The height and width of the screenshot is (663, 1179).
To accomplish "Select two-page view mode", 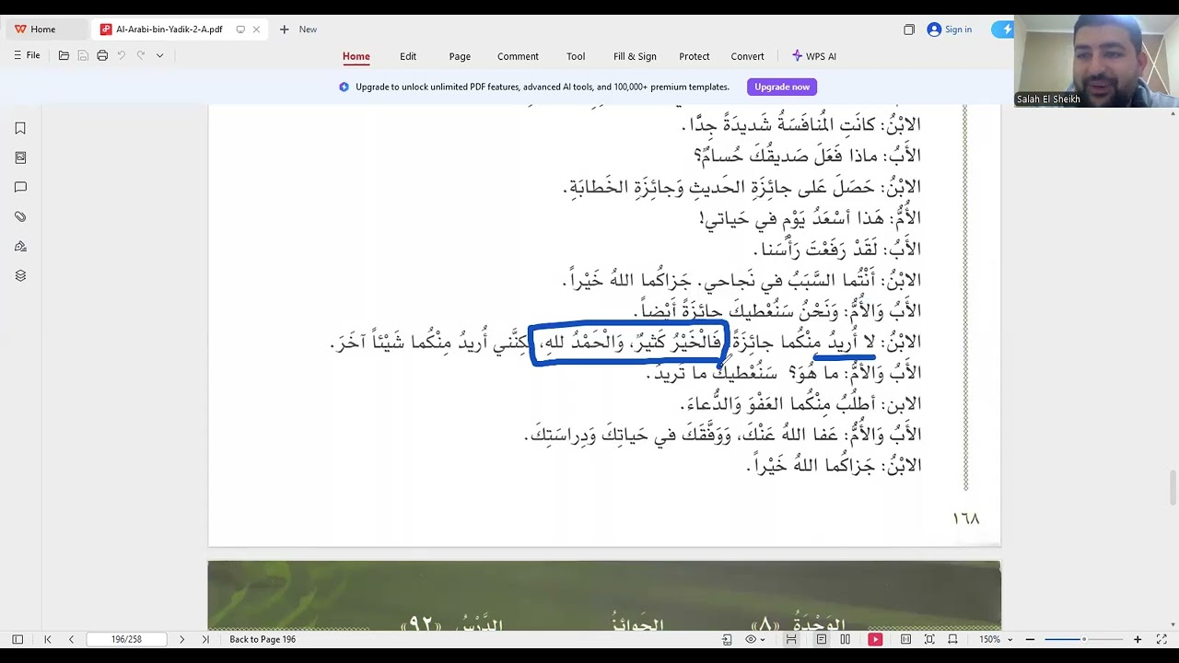I will coord(846,639).
